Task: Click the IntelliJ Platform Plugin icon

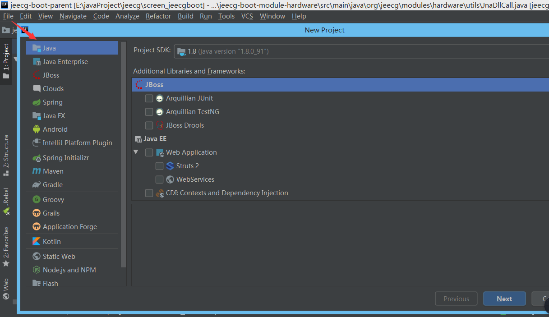Action: tap(37, 142)
